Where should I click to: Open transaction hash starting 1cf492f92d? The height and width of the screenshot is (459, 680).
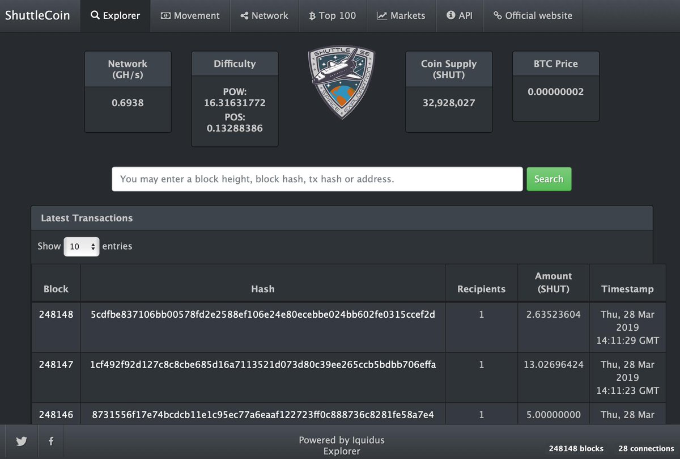pyautogui.click(x=263, y=364)
